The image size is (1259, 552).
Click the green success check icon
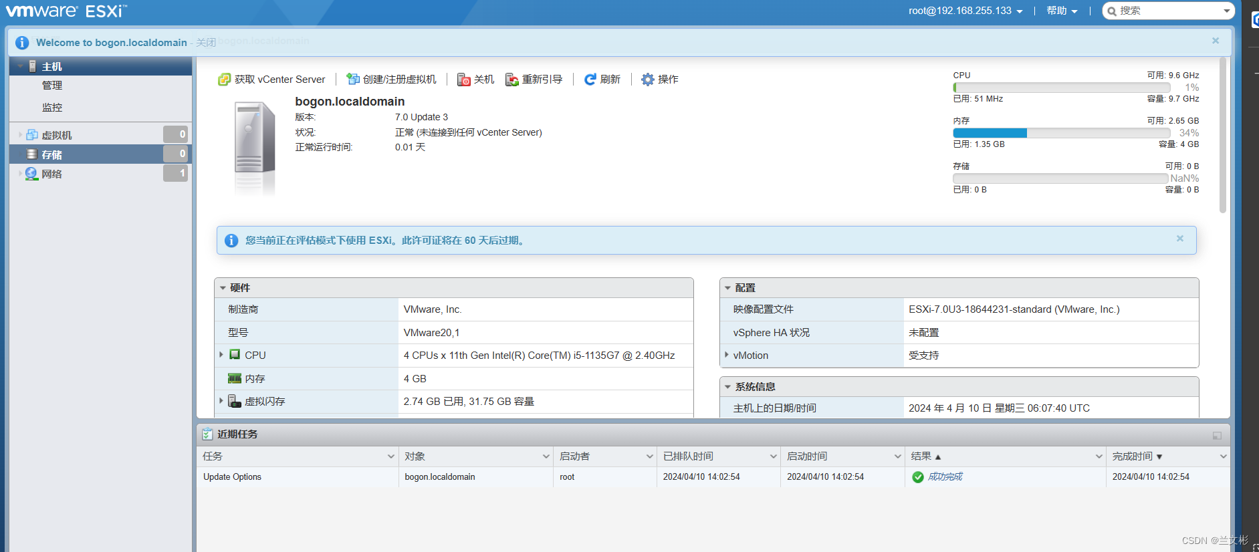click(x=918, y=477)
